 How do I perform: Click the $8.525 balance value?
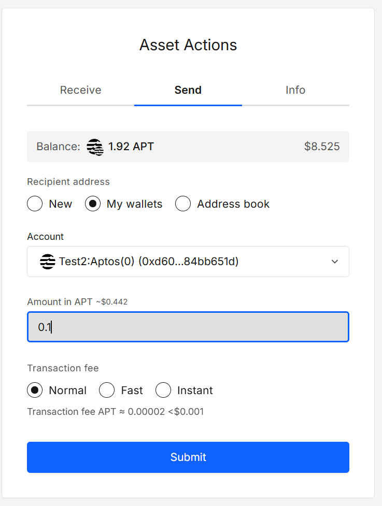tap(321, 147)
